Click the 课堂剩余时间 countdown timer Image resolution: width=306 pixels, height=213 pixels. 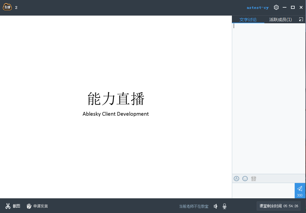click(x=279, y=206)
